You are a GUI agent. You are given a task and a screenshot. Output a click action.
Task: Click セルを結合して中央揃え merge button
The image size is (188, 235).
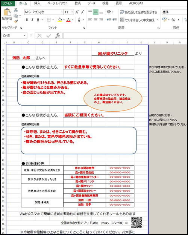coord(137,20)
